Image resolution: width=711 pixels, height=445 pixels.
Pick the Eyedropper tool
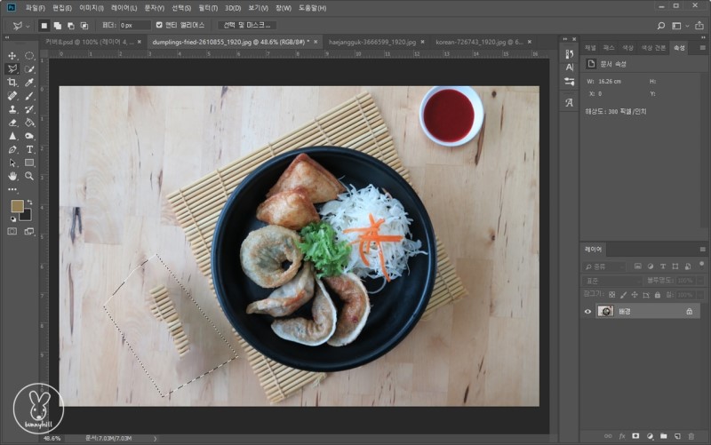pyautogui.click(x=29, y=82)
